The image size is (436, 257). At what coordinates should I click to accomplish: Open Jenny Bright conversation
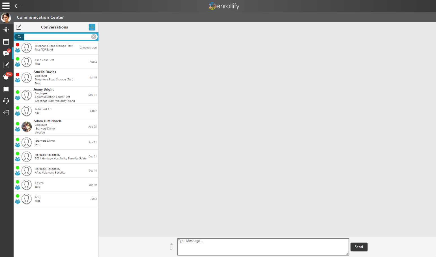coord(56,95)
